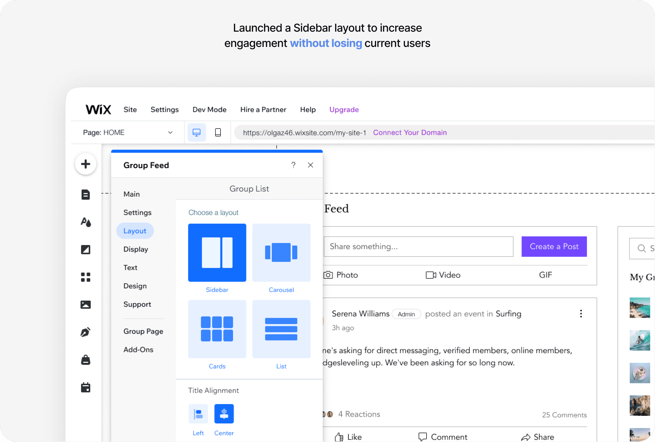Click the Share something input field
The image size is (655, 442).
(x=418, y=246)
